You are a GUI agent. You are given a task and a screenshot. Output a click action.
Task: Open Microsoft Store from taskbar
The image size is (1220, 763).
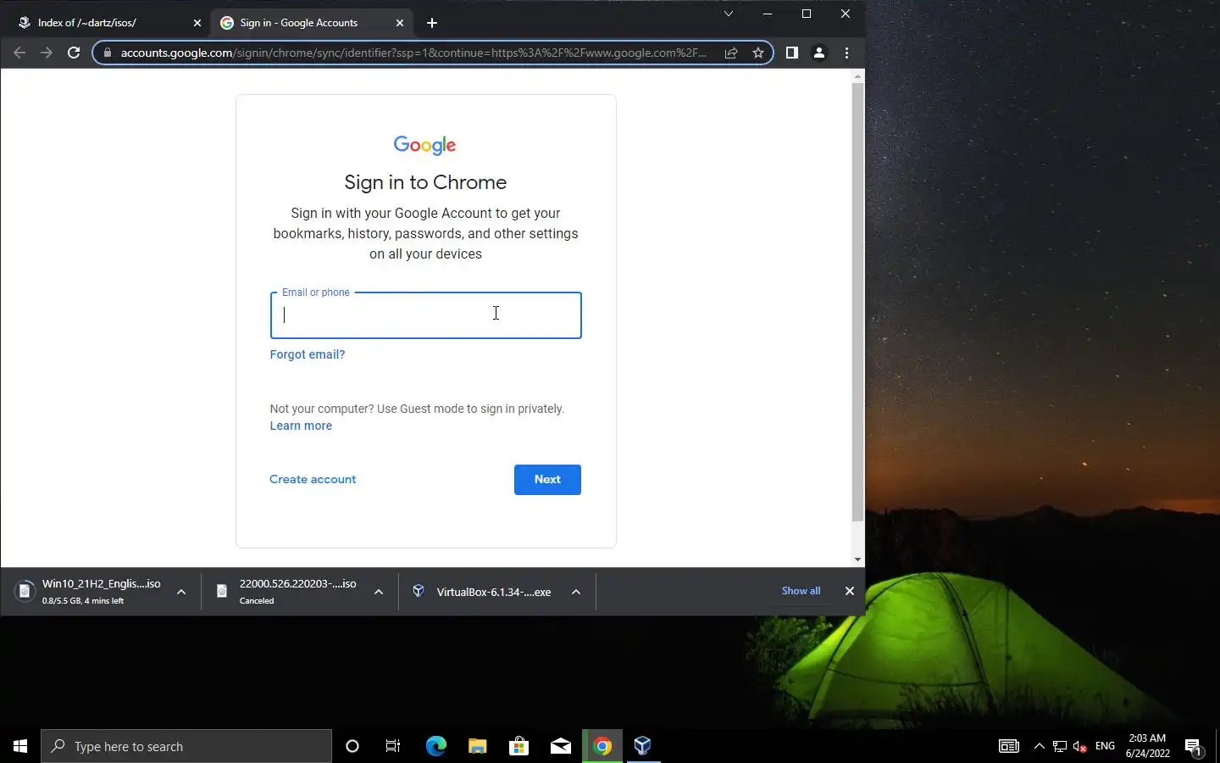pyautogui.click(x=518, y=746)
